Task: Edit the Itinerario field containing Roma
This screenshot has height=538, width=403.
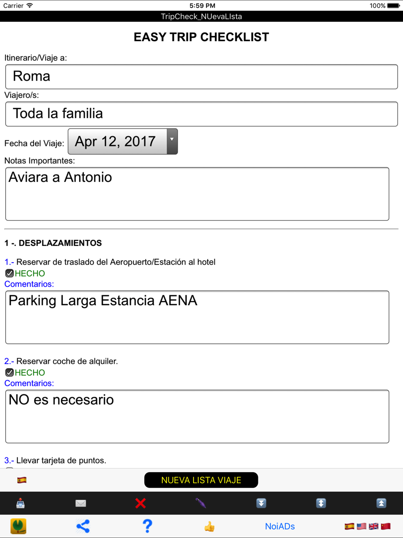Action: 201,77
